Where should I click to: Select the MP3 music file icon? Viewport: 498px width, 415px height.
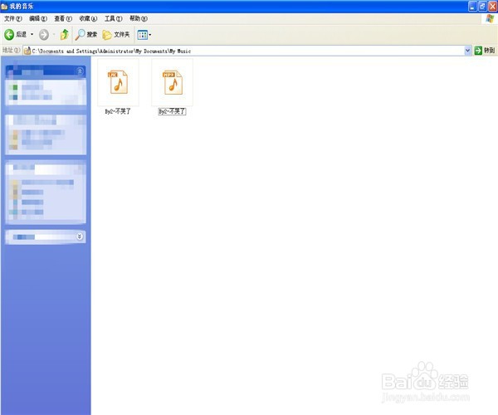coord(173,82)
